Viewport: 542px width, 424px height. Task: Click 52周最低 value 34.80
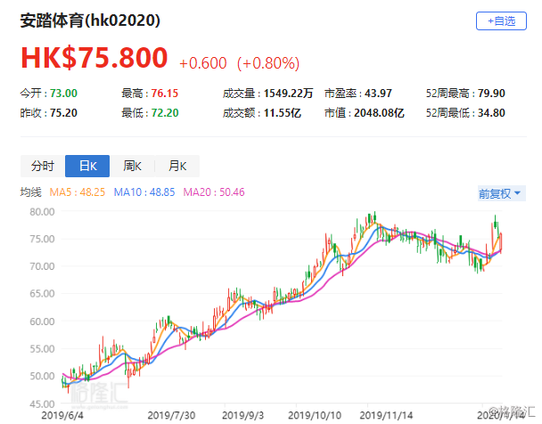coord(491,113)
